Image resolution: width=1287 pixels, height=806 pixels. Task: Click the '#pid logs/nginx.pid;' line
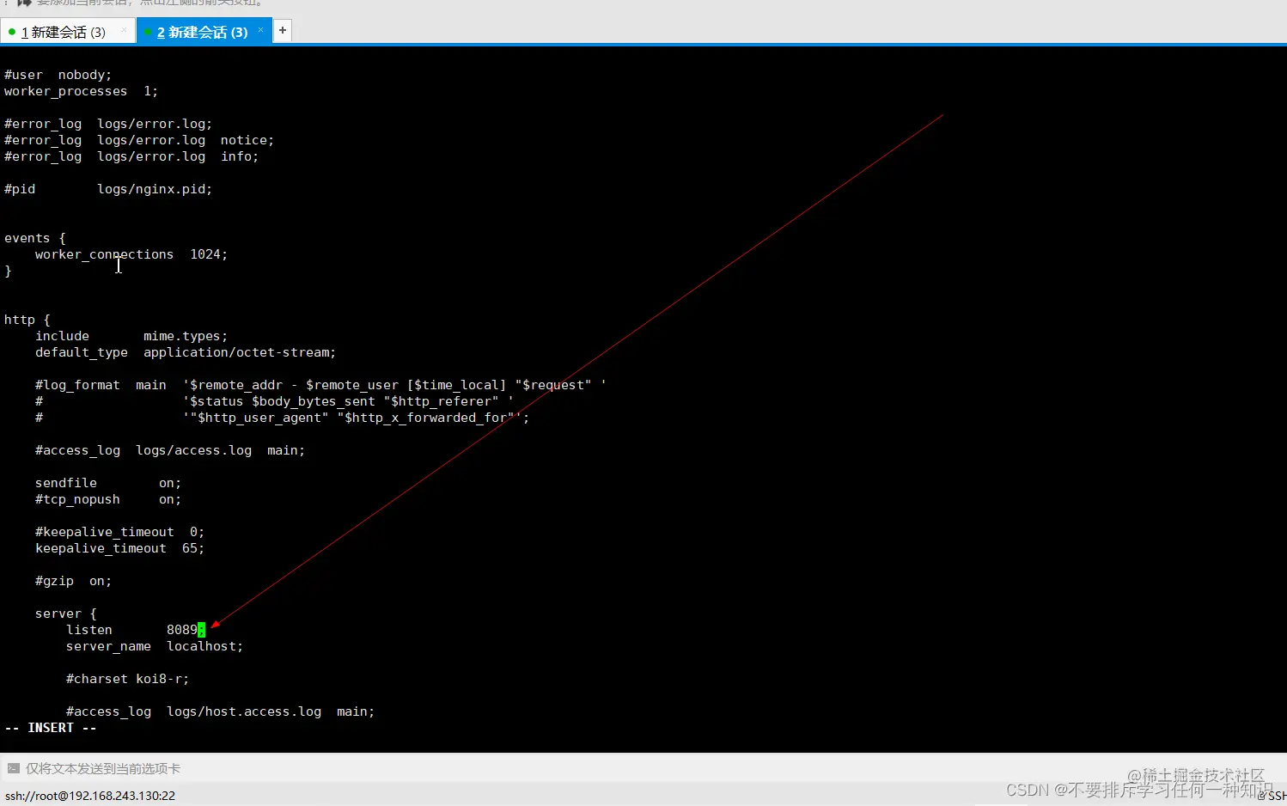pyautogui.click(x=108, y=189)
